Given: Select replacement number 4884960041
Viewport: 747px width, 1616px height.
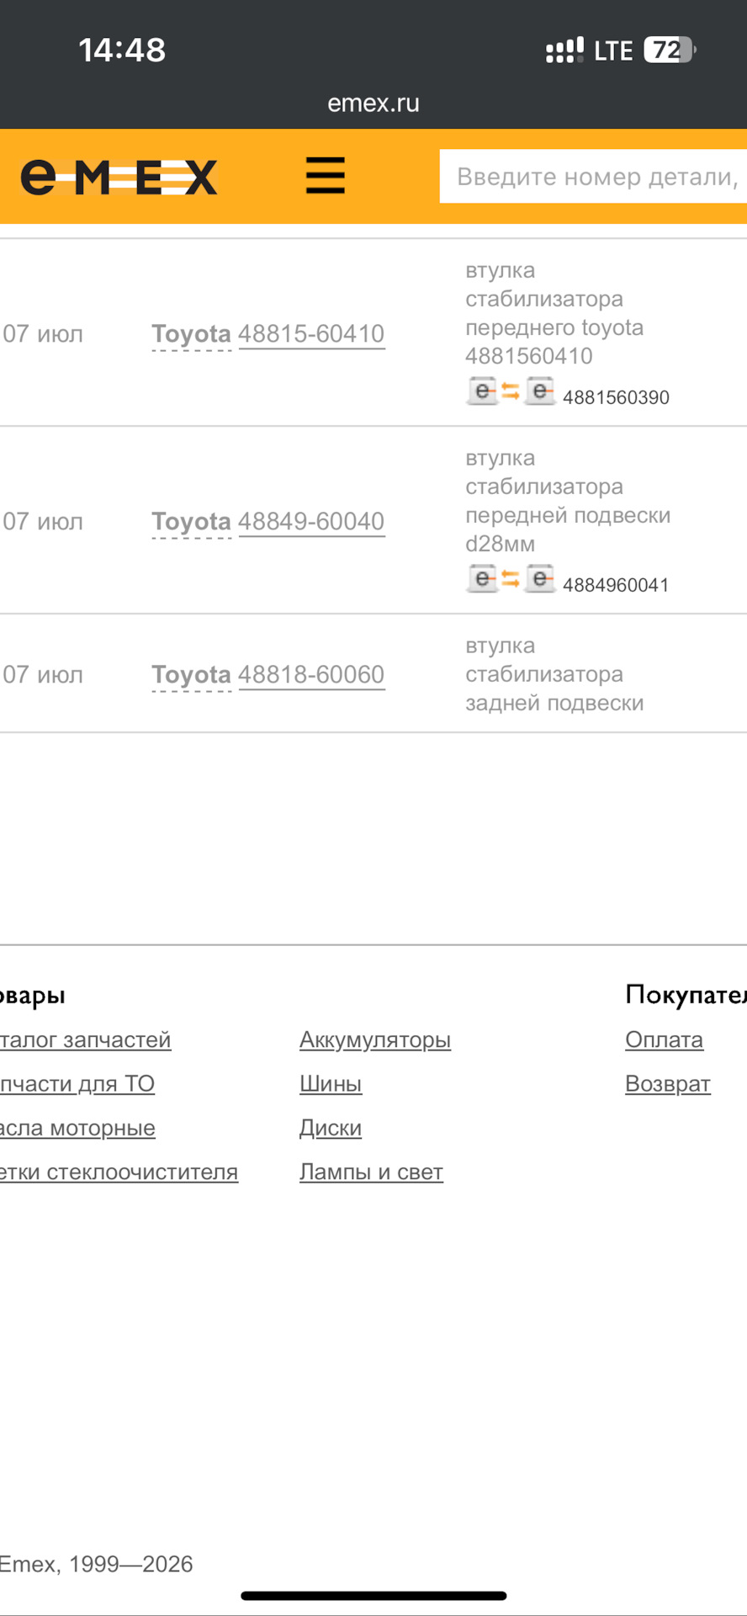Looking at the screenshot, I should (616, 585).
